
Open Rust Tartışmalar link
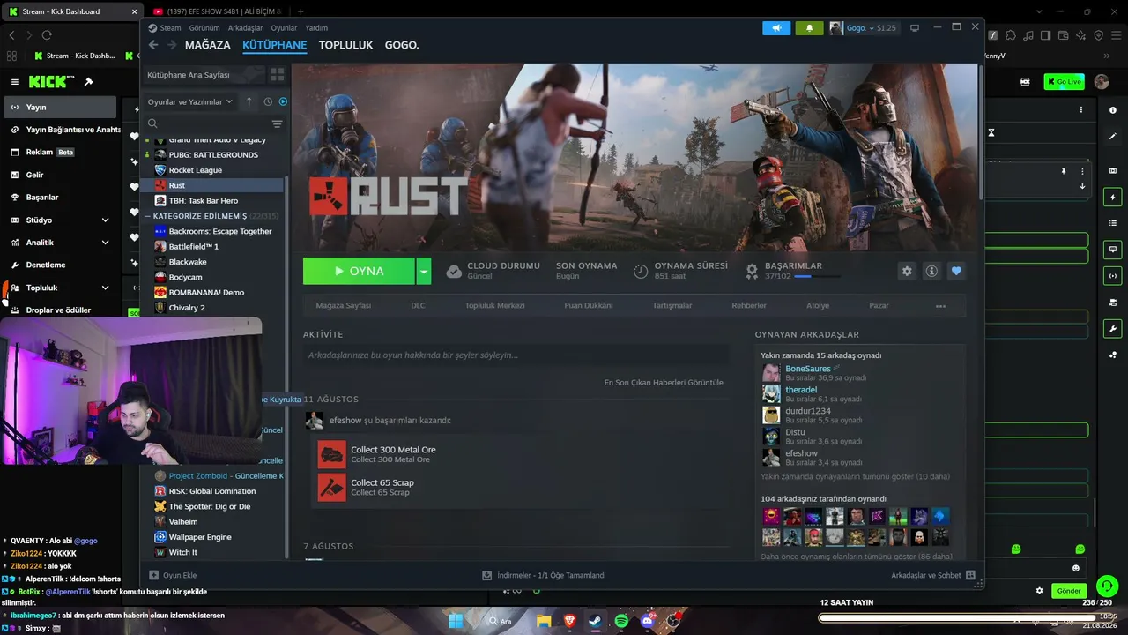(672, 306)
